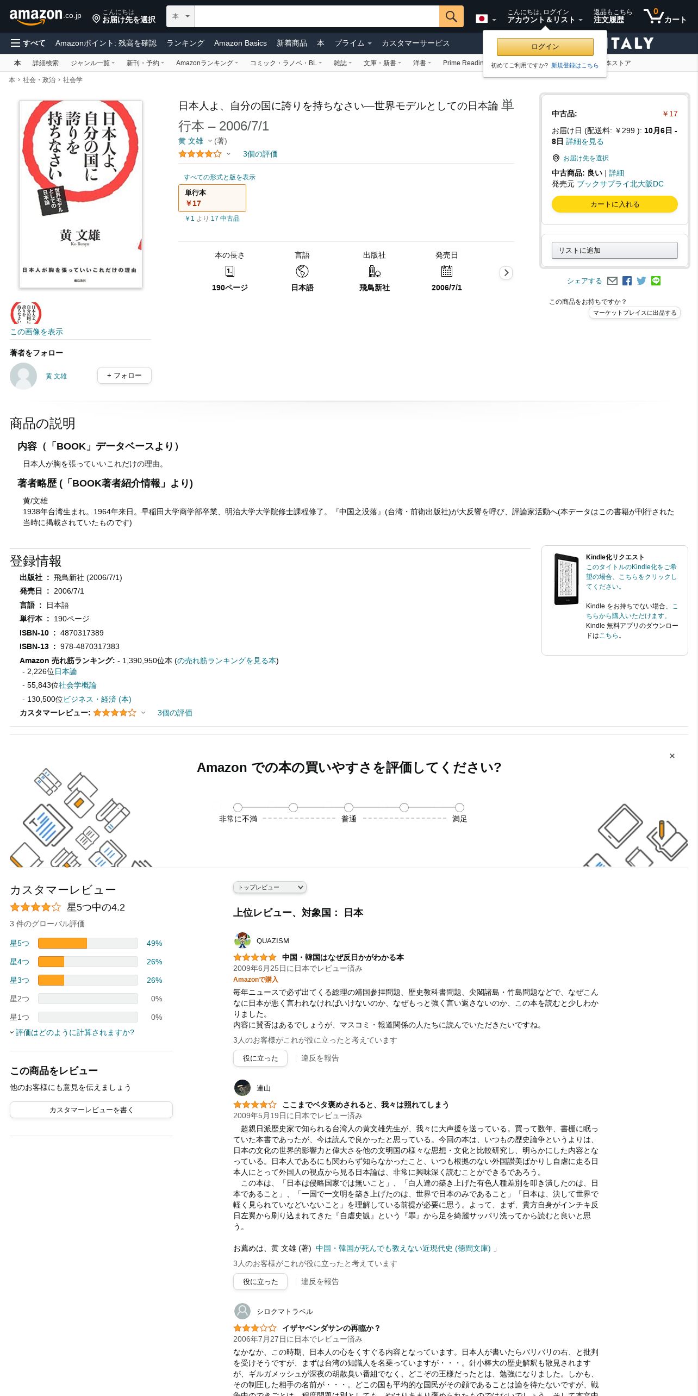Select the 普通 middle rating radio button
The height and width of the screenshot is (1396, 698).
tap(348, 807)
